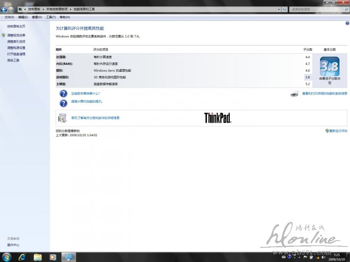Show hidden tray icons arrow

tap(299, 257)
